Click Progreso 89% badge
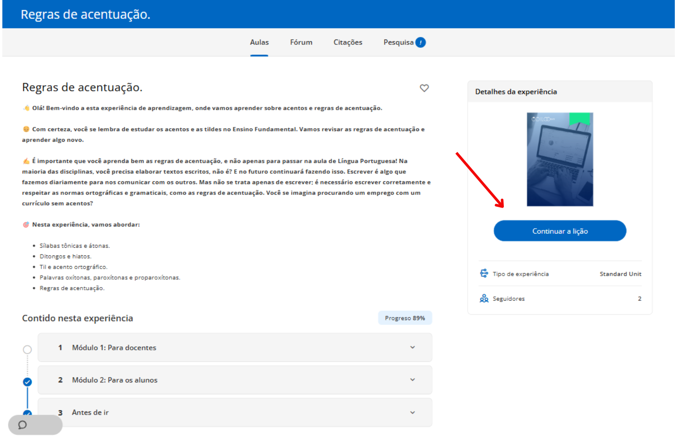Screen dimensions: 677x439 (x=405, y=318)
